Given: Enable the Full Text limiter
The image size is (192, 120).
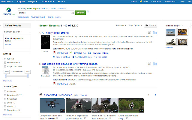Looking at the screenshot, I should point(5,59).
